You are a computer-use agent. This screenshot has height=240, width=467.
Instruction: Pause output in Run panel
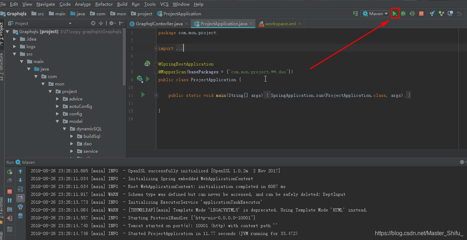10,200
